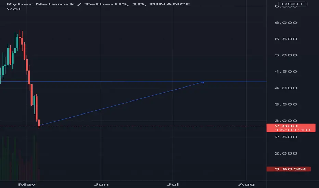Click the 2.000 price axis label
The width and height of the screenshot is (319, 188).
tap(286, 153)
